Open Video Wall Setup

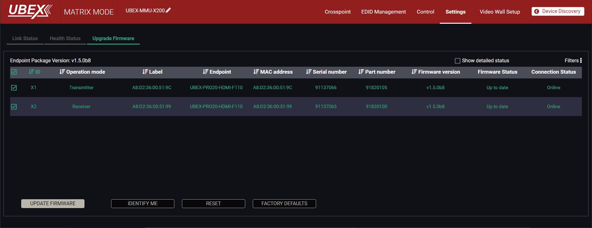(500, 12)
